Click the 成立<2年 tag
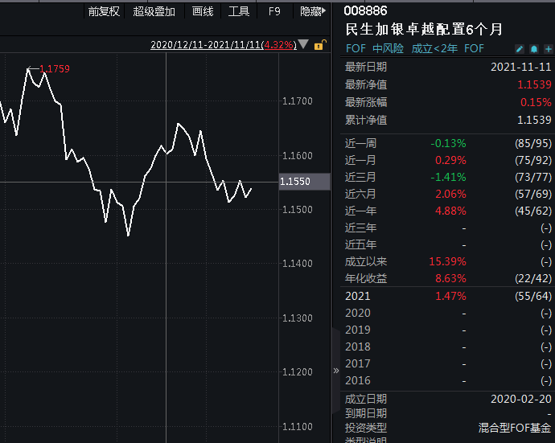 pos(434,48)
